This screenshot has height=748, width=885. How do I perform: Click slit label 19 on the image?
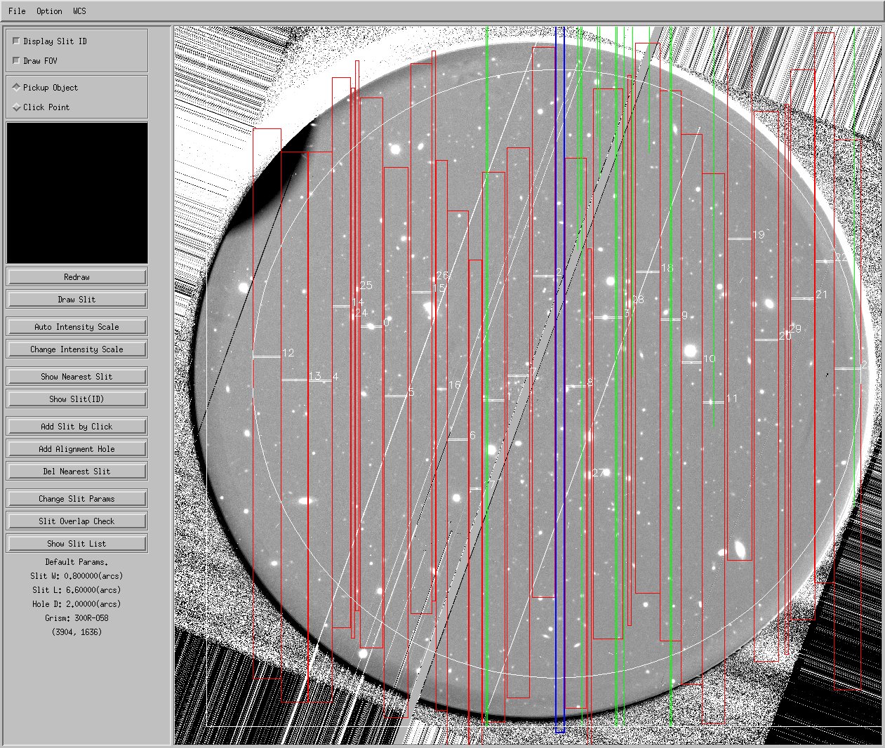coord(758,234)
